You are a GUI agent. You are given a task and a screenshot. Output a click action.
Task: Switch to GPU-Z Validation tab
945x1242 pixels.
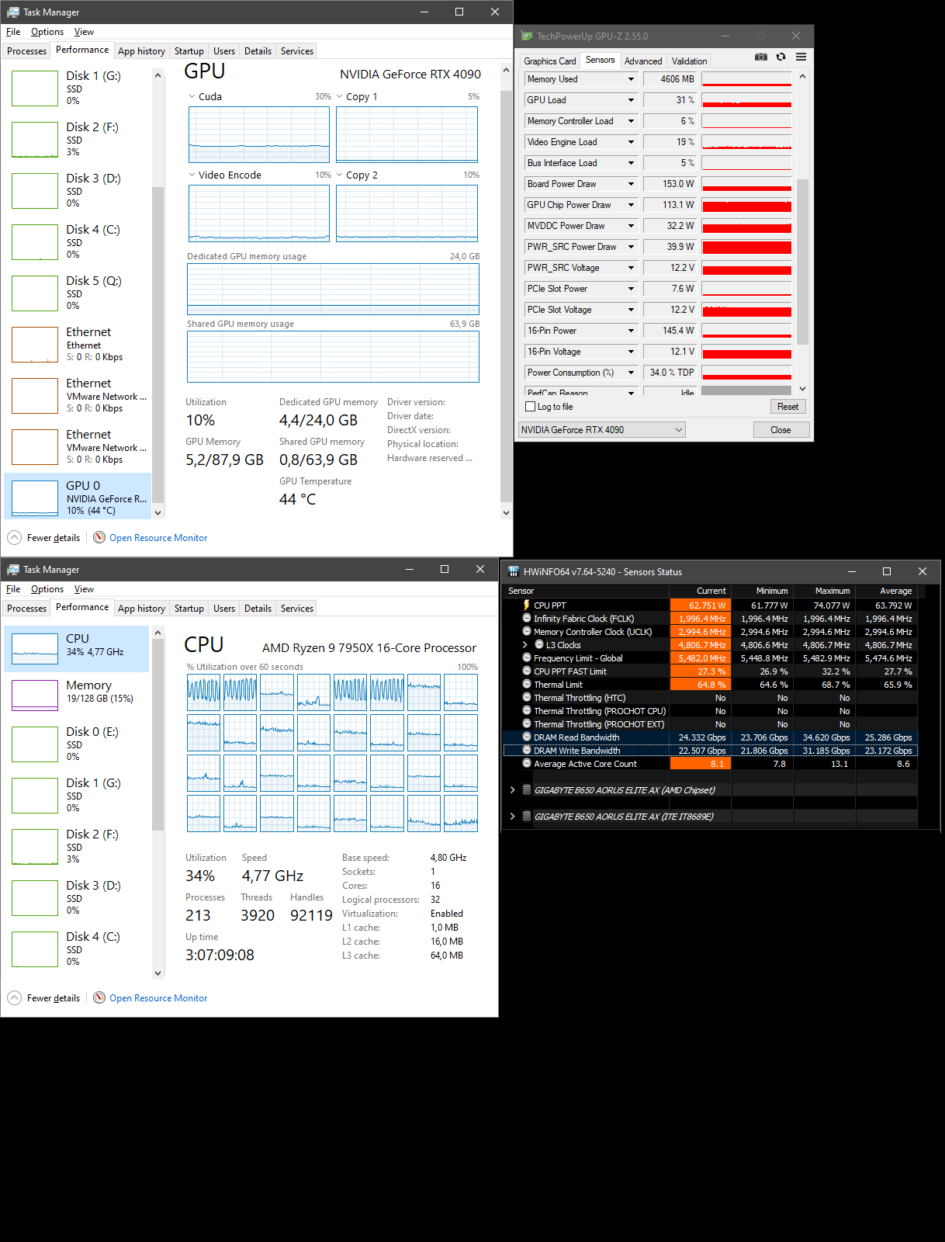(689, 61)
